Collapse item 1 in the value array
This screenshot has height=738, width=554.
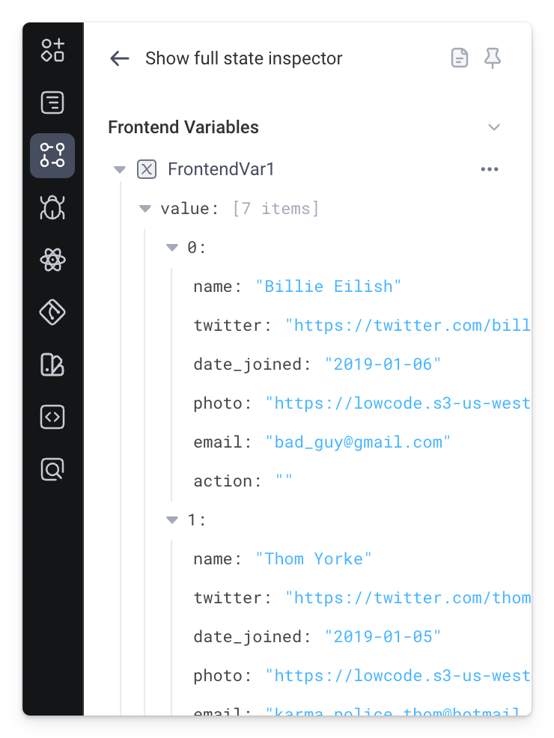pyautogui.click(x=171, y=519)
